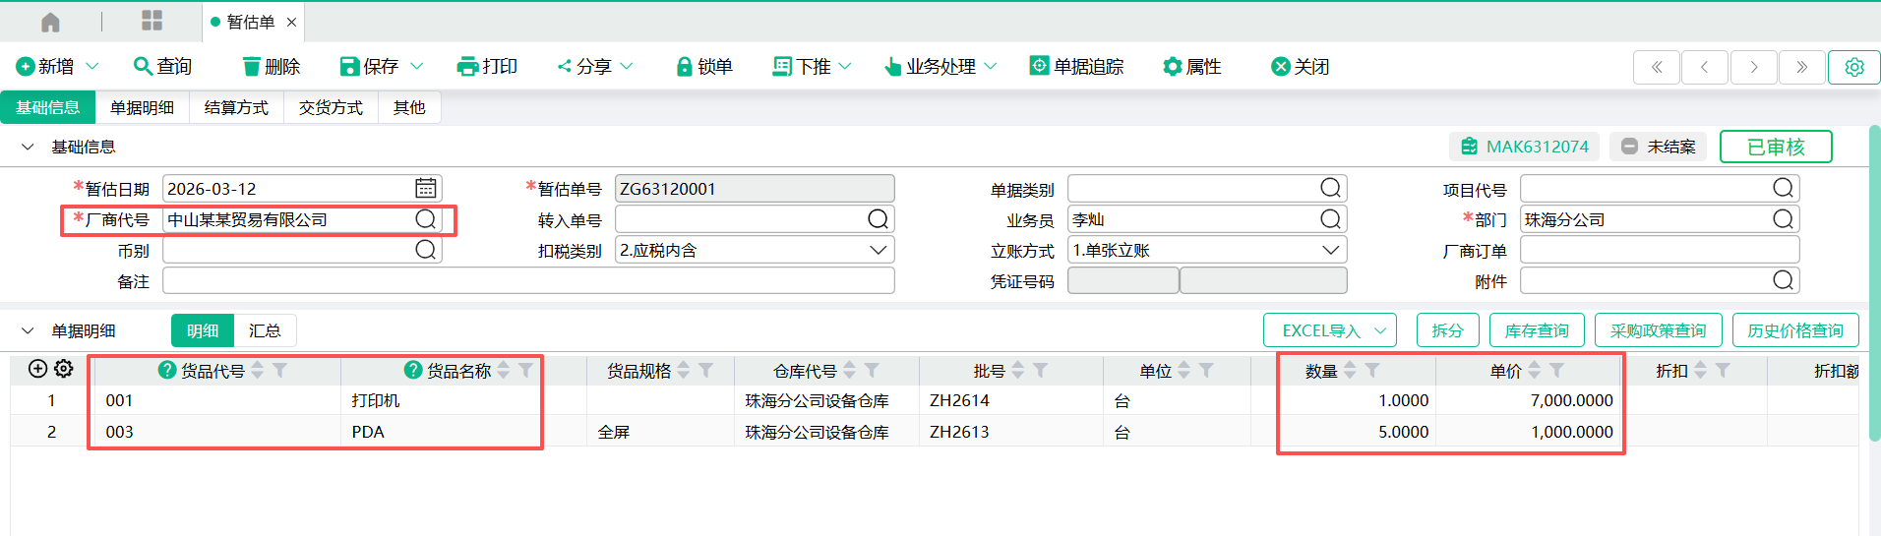The image size is (1881, 536).
Task: Open the table column settings gear
Action: 64,369
